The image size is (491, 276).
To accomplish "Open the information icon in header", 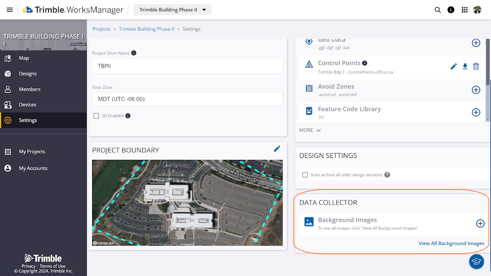I will (451, 10).
